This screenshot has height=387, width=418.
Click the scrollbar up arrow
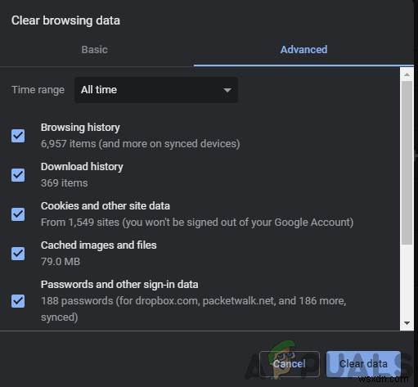coord(407,74)
